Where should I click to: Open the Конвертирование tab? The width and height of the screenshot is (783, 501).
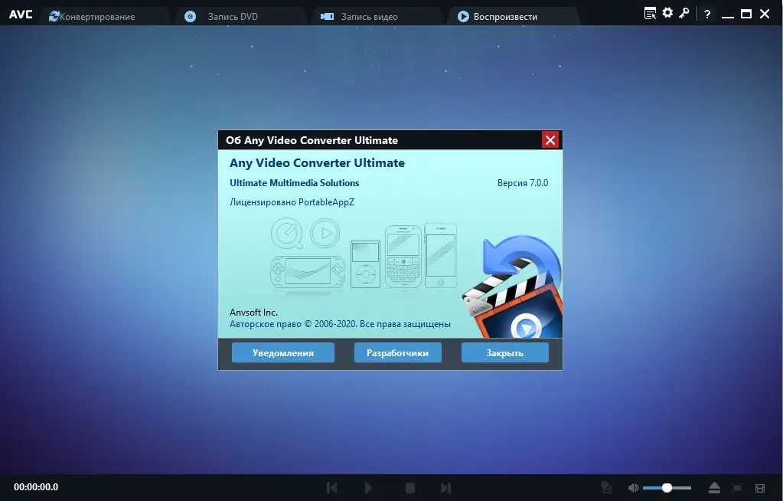pyautogui.click(x=95, y=15)
